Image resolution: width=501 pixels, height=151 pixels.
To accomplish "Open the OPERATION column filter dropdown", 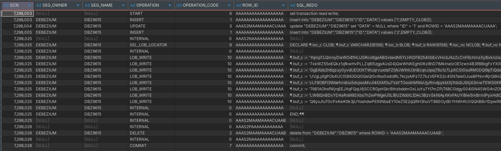I will pyautogui.click(x=170, y=5).
